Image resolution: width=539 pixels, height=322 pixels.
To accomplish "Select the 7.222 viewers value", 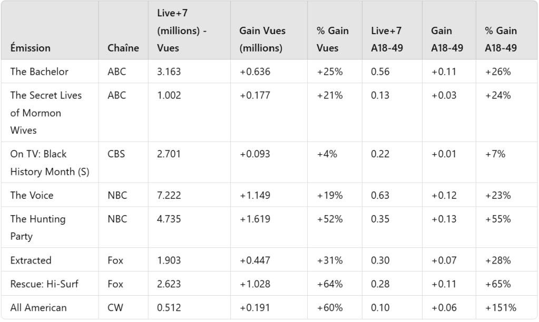I will pyautogui.click(x=169, y=195).
